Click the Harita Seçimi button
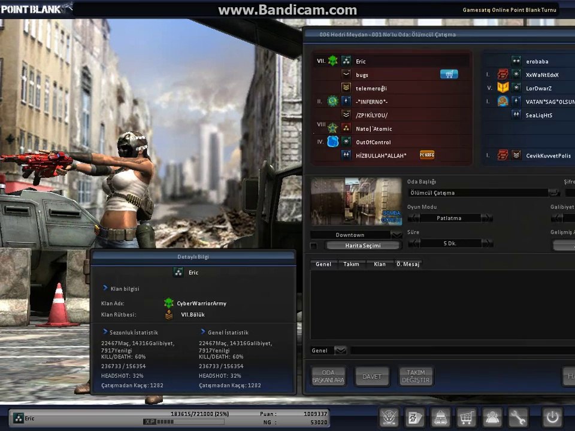Viewport: 575px width, 431px height. pos(363,245)
